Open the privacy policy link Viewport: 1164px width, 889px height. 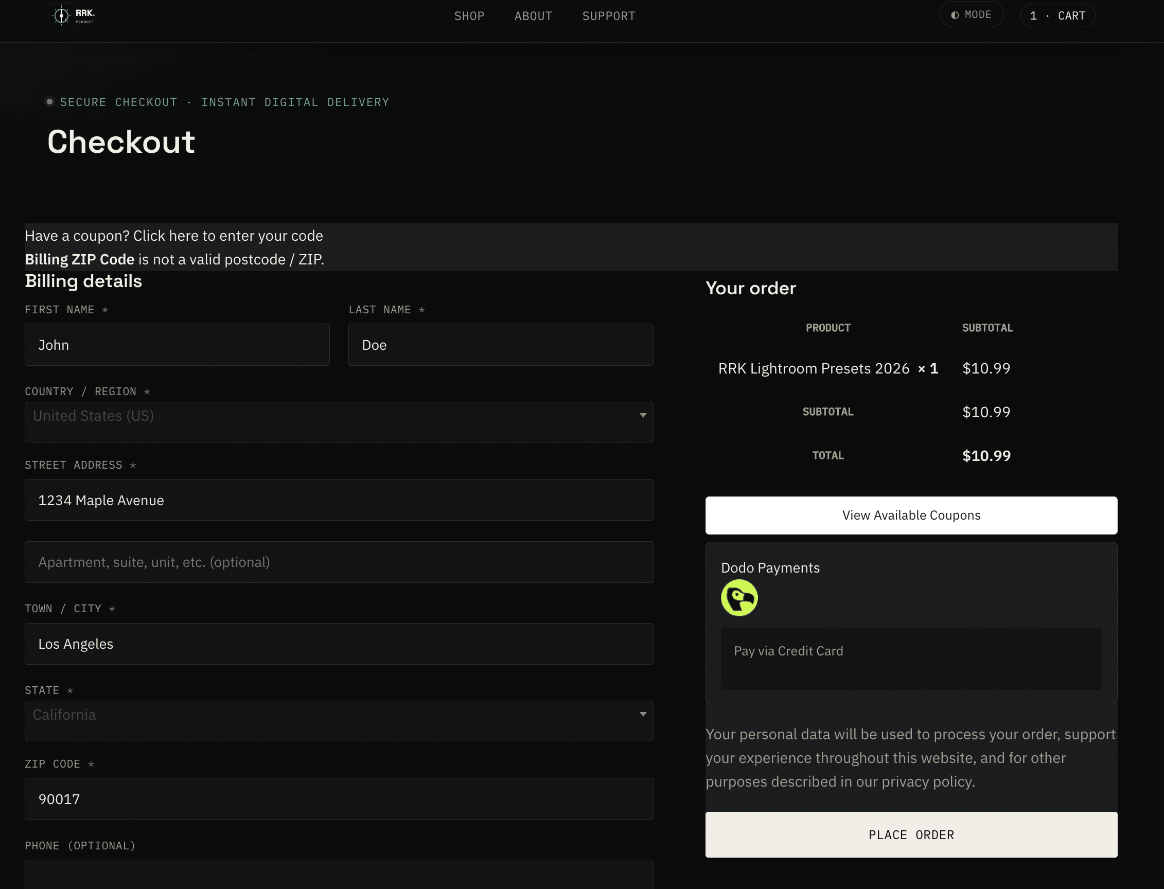point(927,781)
